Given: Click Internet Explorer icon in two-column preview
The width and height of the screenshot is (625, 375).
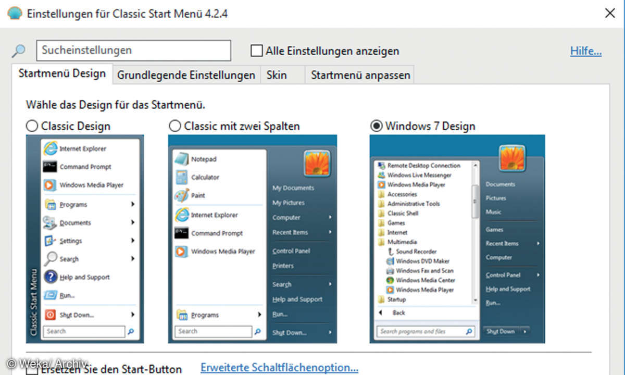Looking at the screenshot, I should click(x=182, y=215).
